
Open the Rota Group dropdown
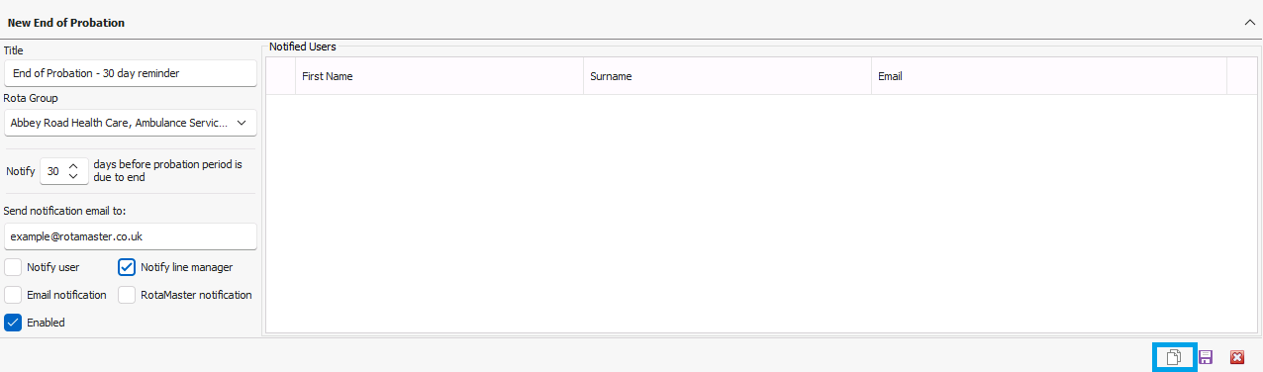[130, 123]
